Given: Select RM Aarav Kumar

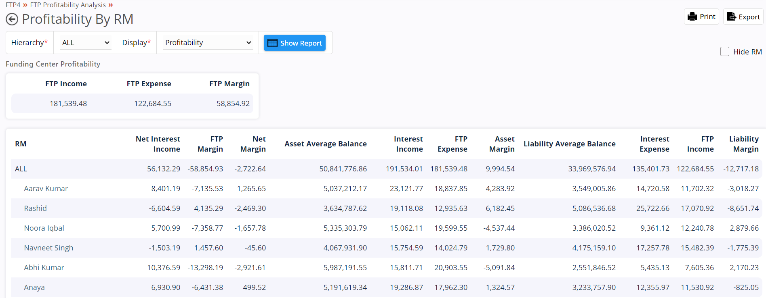Looking at the screenshot, I should tap(46, 189).
